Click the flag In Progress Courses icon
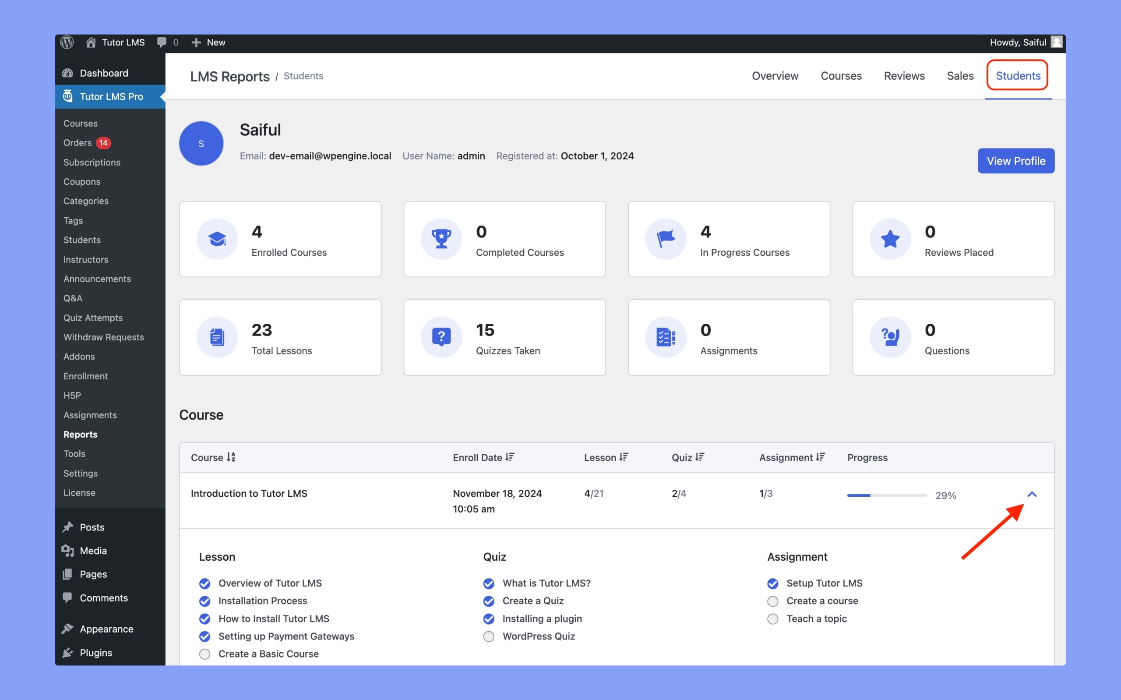This screenshot has width=1121, height=700. (x=666, y=239)
